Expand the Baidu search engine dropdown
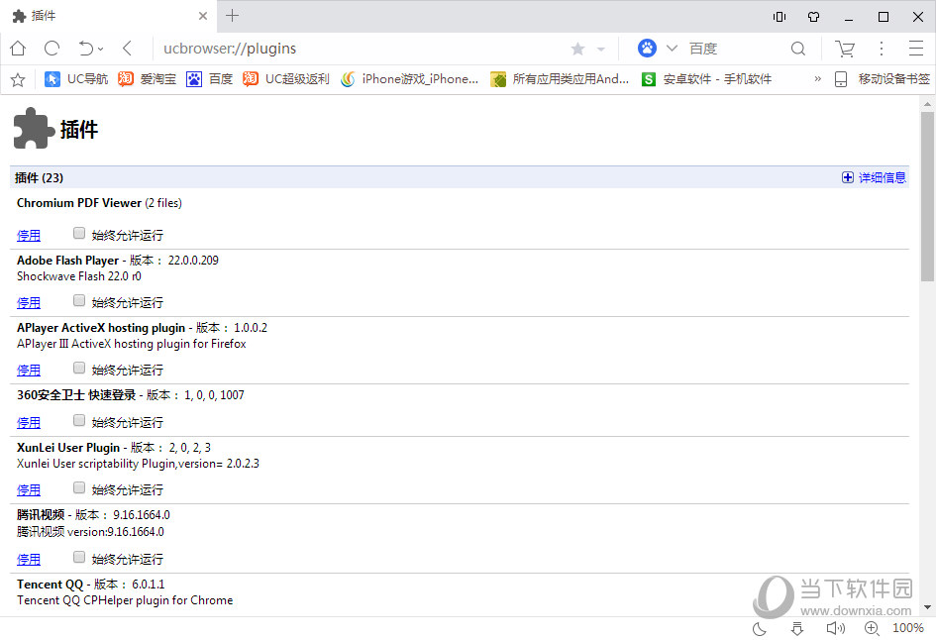 pyautogui.click(x=672, y=49)
